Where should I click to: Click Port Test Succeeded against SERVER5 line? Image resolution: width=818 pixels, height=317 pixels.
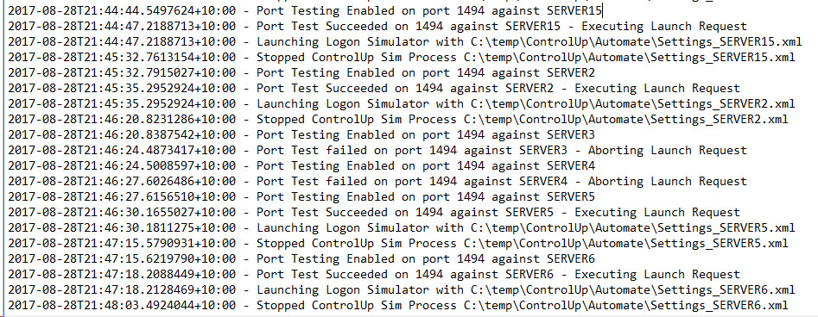point(373,213)
